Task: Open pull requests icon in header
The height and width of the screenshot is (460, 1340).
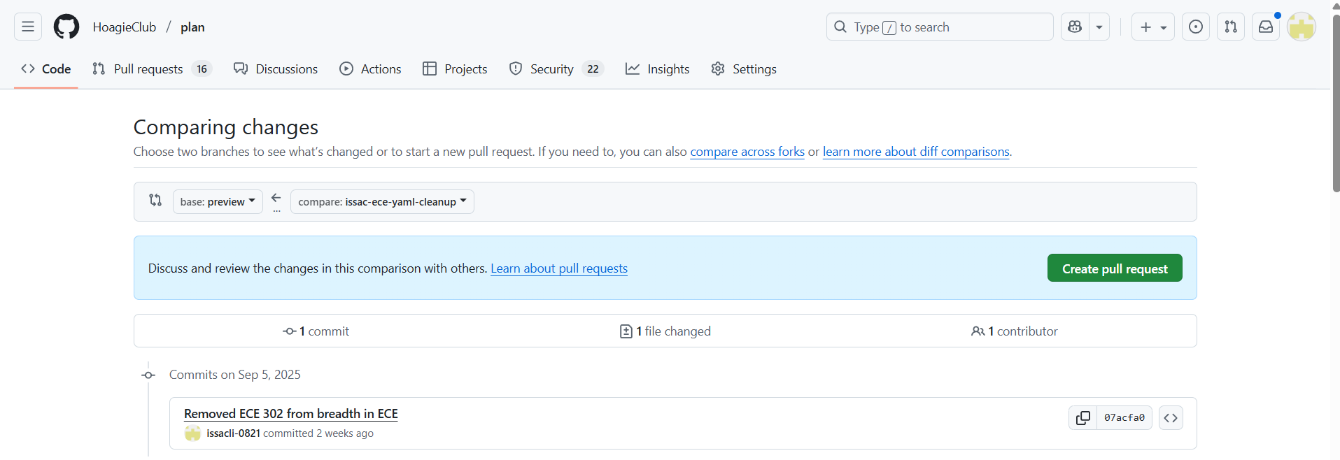Action: pos(1231,27)
